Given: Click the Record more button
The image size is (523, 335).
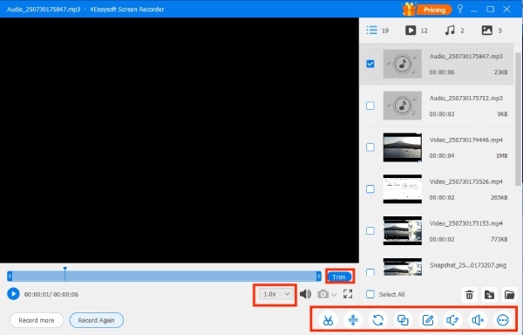Looking at the screenshot, I should [x=37, y=320].
